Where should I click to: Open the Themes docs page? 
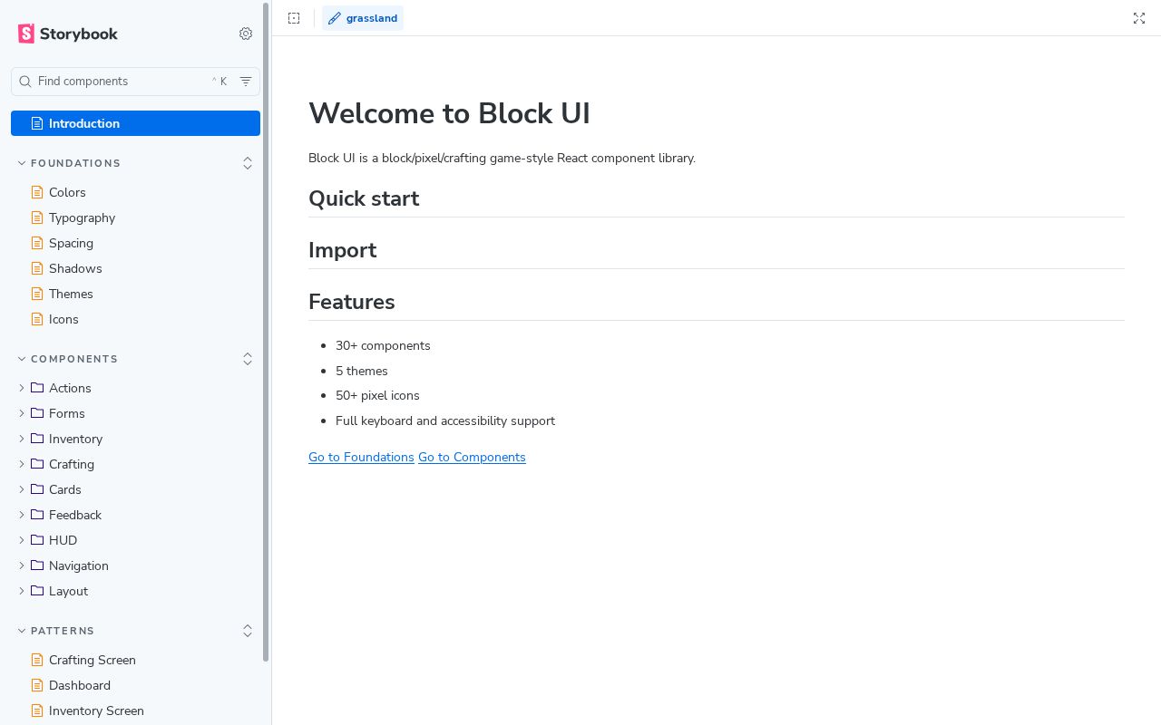(135, 294)
